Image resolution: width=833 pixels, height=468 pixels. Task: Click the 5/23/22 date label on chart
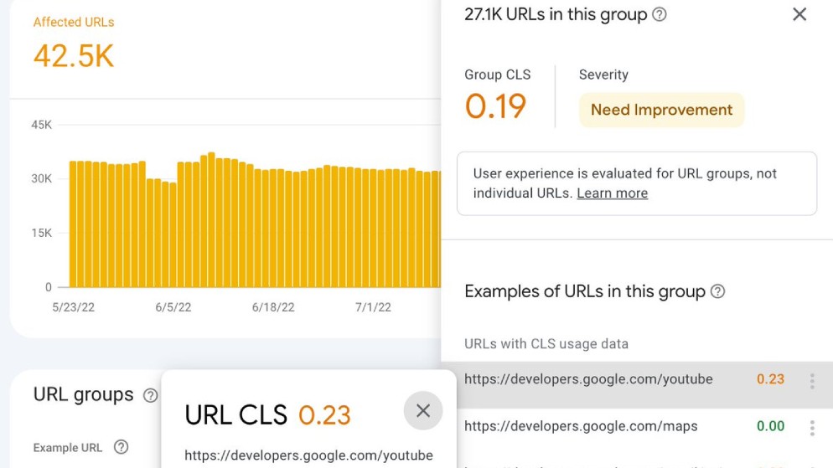tap(73, 307)
